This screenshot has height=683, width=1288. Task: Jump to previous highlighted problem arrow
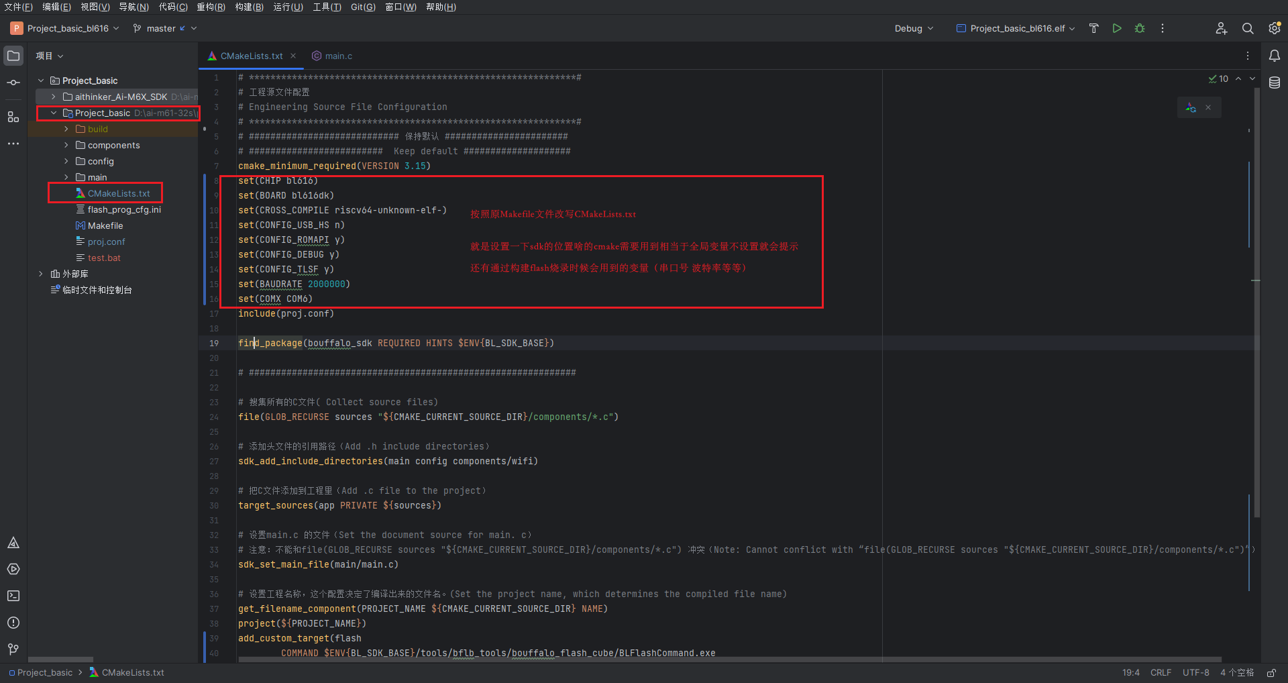coord(1238,78)
